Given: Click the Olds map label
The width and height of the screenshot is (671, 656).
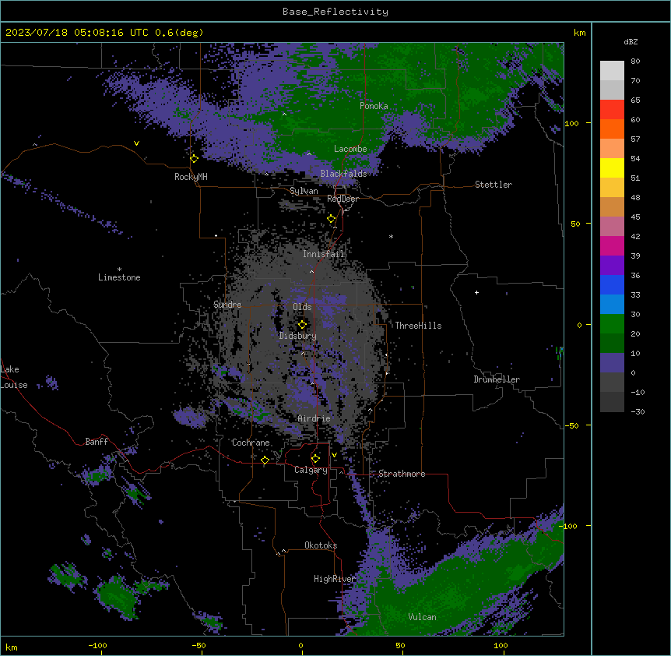Looking at the screenshot, I should point(302,307).
